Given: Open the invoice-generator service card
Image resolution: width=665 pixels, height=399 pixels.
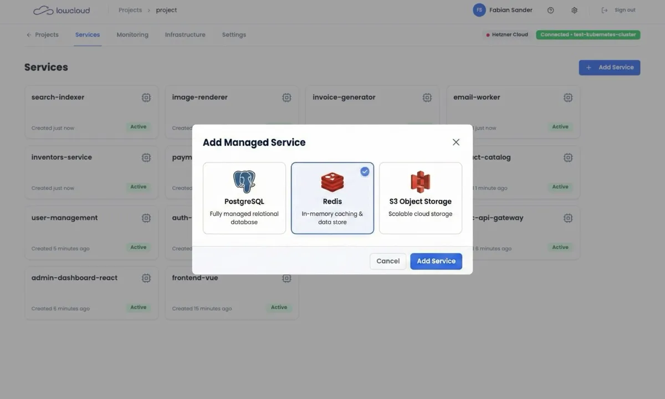Looking at the screenshot, I should (372, 112).
